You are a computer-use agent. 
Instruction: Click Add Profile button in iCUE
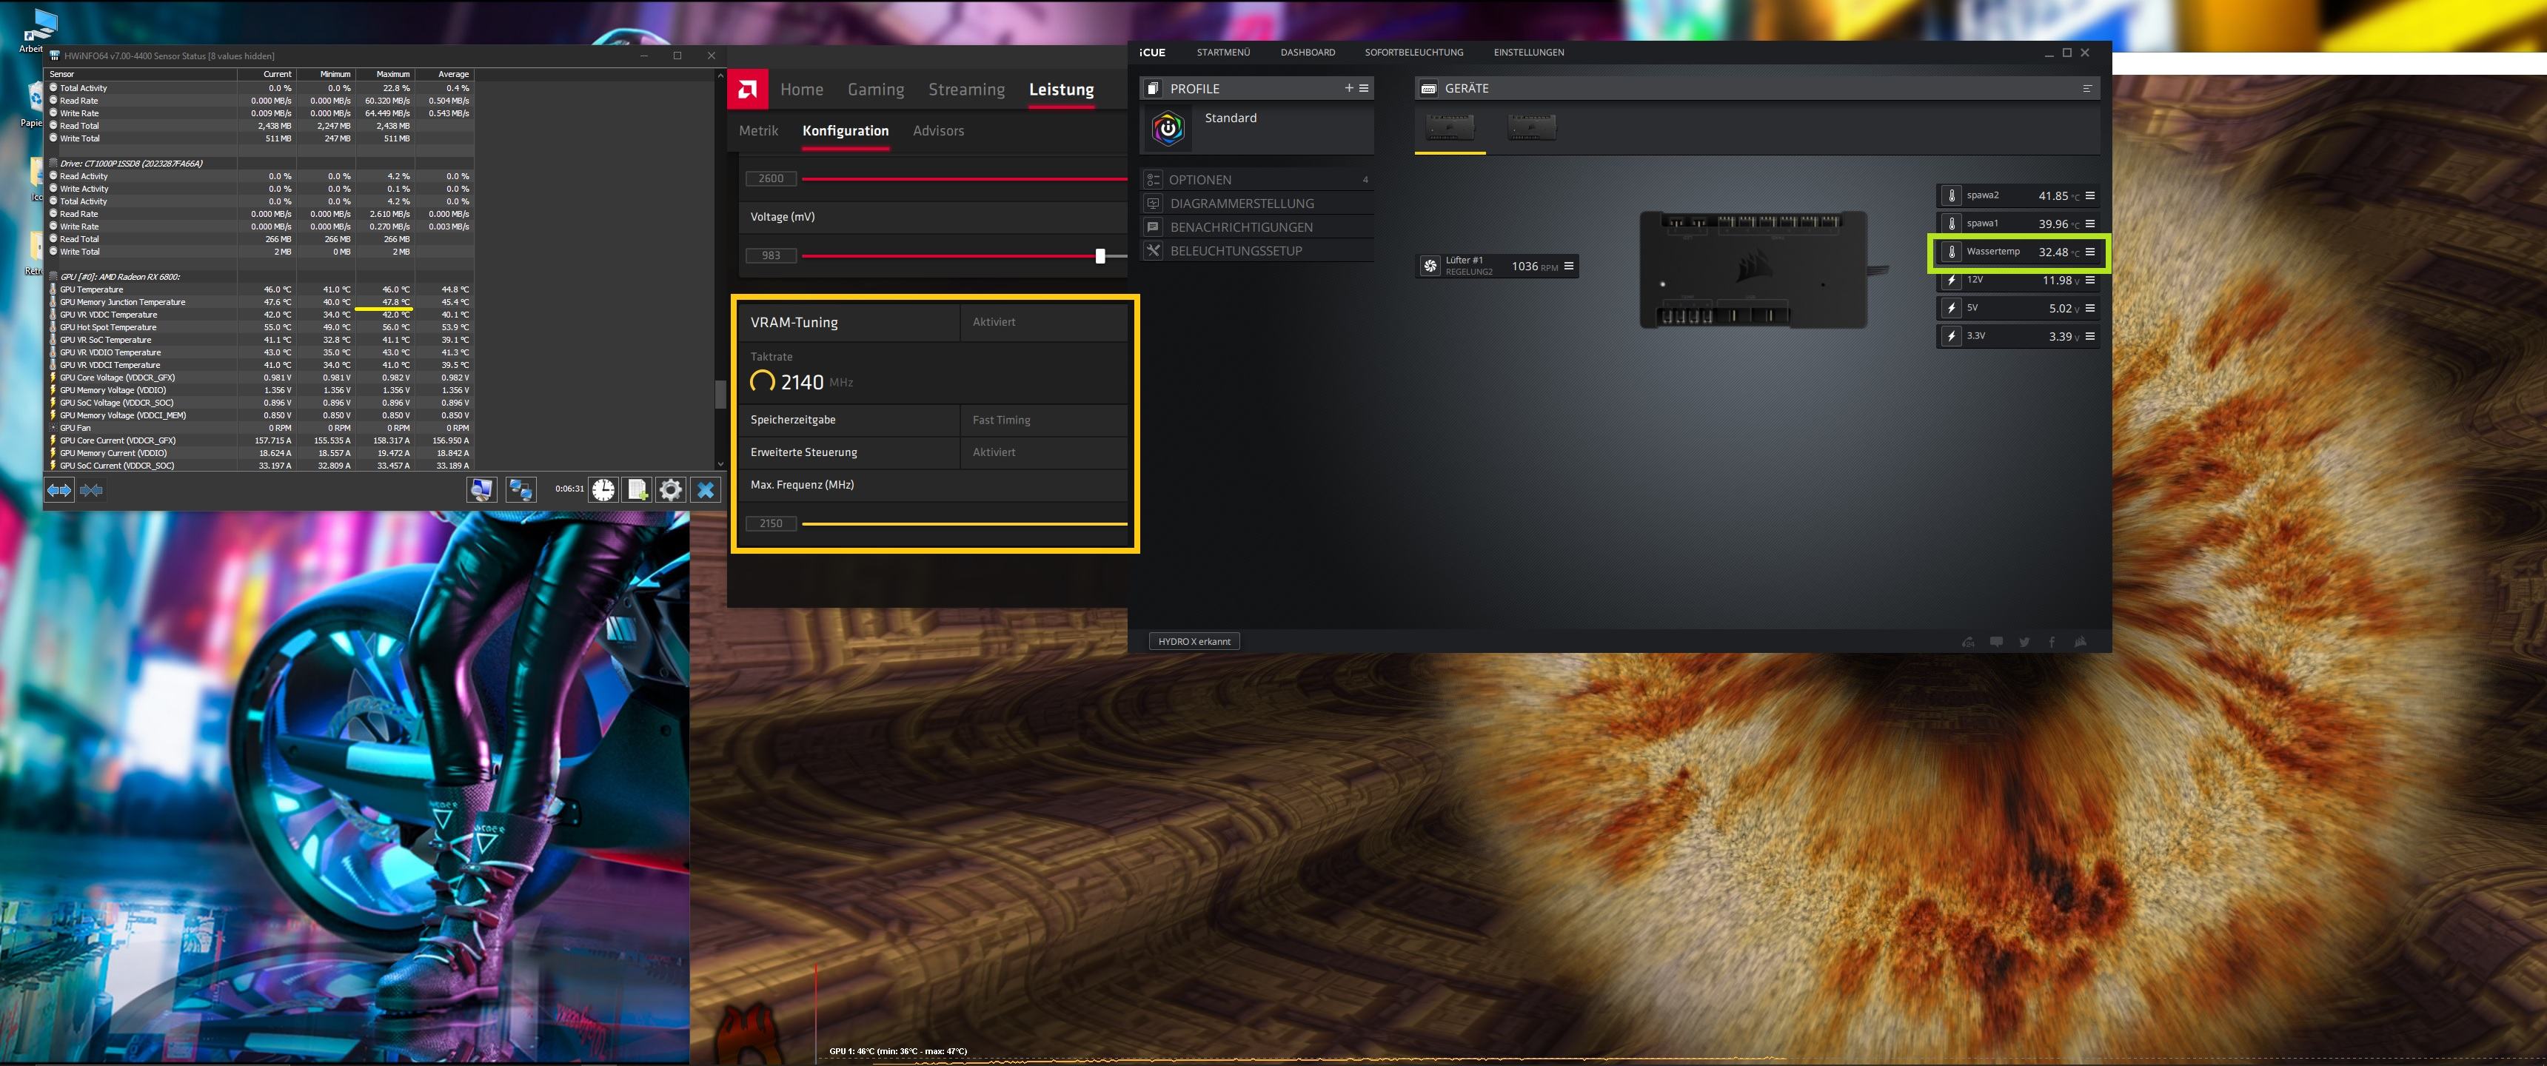click(x=1353, y=88)
